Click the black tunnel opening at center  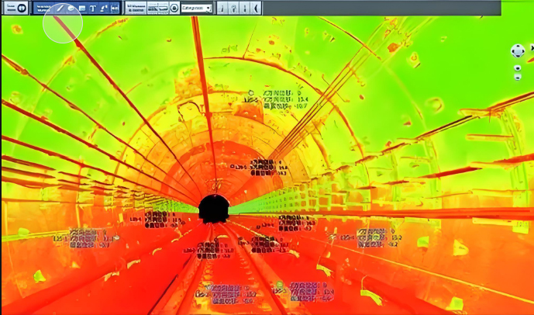[213, 208]
